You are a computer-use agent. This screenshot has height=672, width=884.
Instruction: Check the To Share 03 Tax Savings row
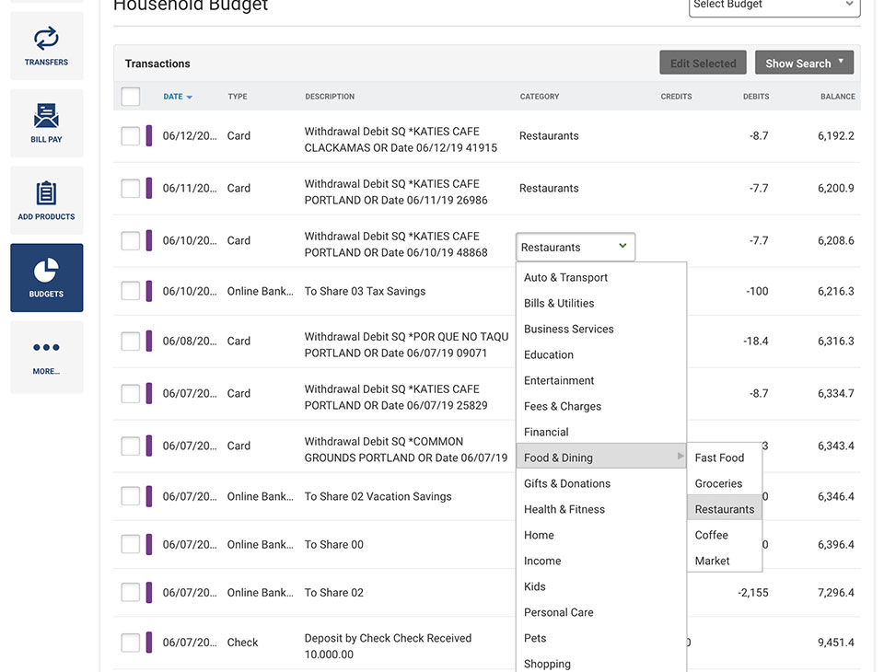click(130, 292)
